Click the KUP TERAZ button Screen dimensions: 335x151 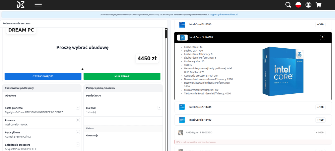click(x=122, y=76)
